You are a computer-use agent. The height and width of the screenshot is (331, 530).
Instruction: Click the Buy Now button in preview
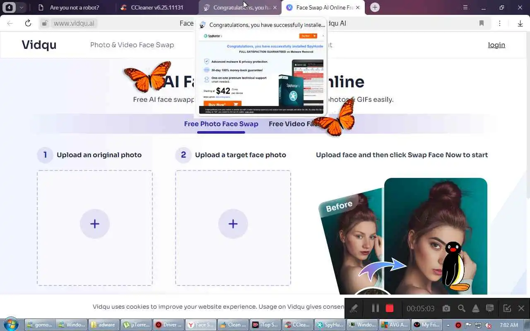pos(222,104)
